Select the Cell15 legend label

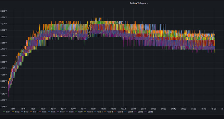click(140, 112)
